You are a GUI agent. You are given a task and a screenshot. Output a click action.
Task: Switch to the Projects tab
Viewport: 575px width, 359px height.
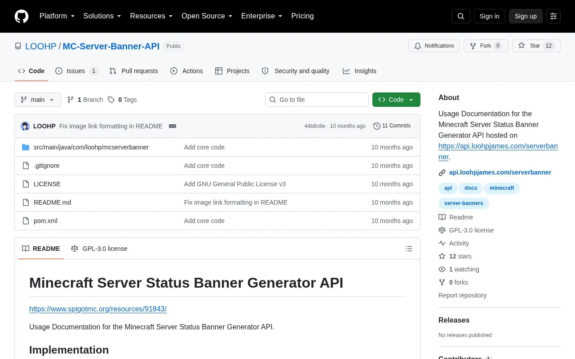coord(232,71)
